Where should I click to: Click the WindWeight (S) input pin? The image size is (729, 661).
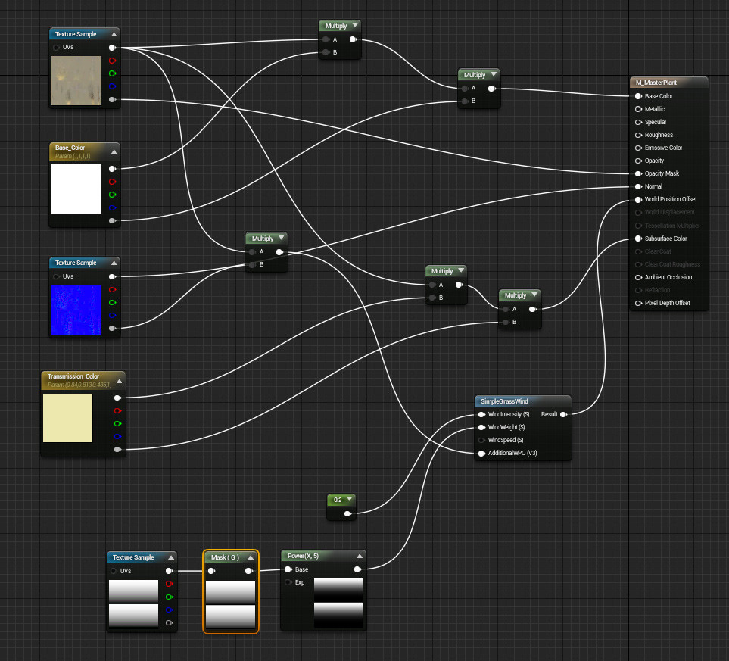(x=481, y=427)
